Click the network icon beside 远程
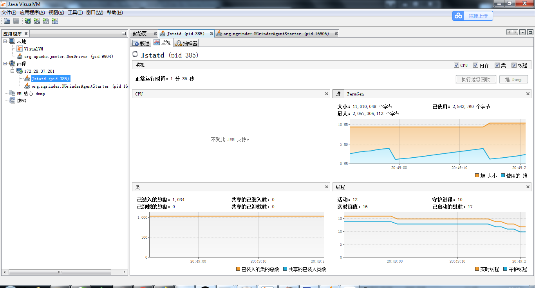Screen dimensions: 535x288 point(12,64)
